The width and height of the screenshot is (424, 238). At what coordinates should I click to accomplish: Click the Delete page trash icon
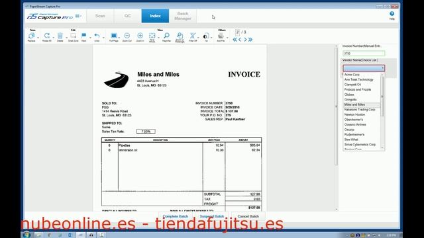[60, 36]
